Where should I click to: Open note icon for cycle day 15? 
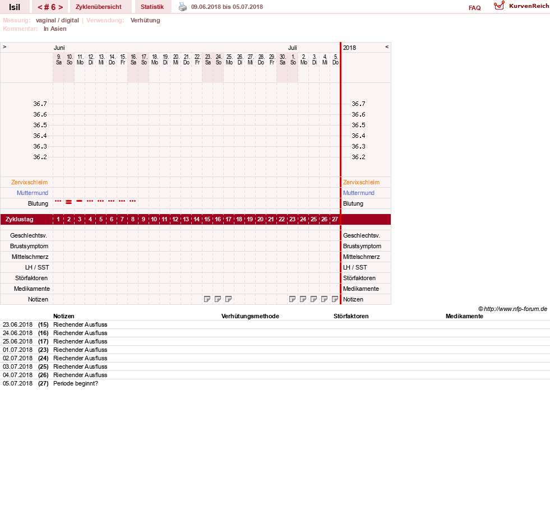click(x=207, y=299)
